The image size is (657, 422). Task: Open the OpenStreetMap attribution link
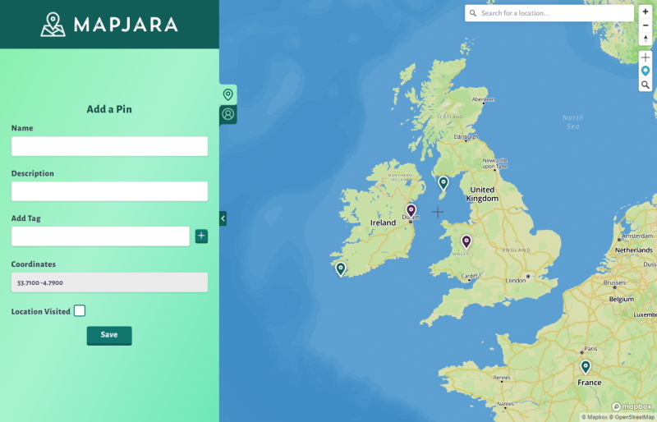[634, 417]
